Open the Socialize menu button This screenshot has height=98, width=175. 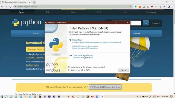click(x=156, y=23)
